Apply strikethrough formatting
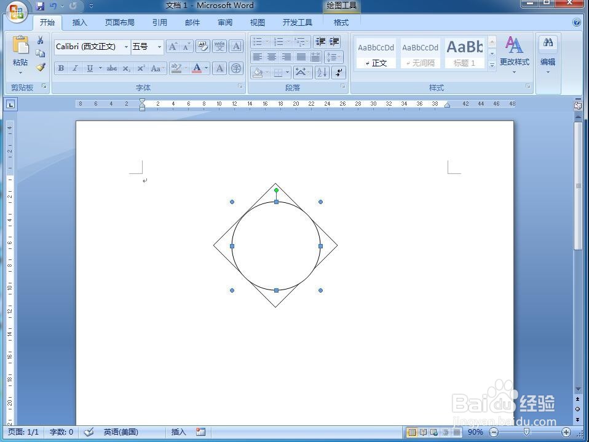 [111, 68]
